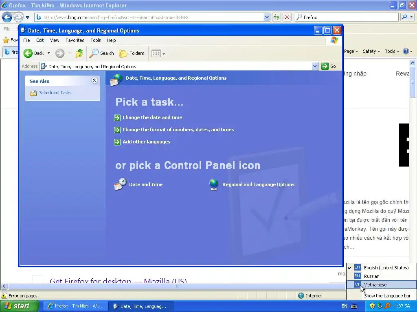417x312 pixels.
Task: Click the search box containing firefox
Action: click(x=347, y=17)
